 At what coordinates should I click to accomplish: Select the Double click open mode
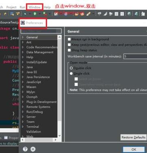coord(71,68)
